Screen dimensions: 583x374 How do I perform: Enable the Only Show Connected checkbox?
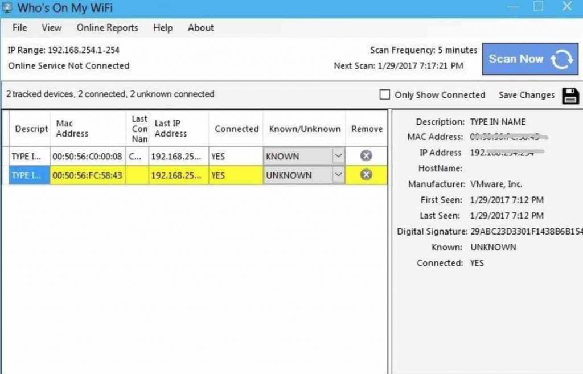385,95
